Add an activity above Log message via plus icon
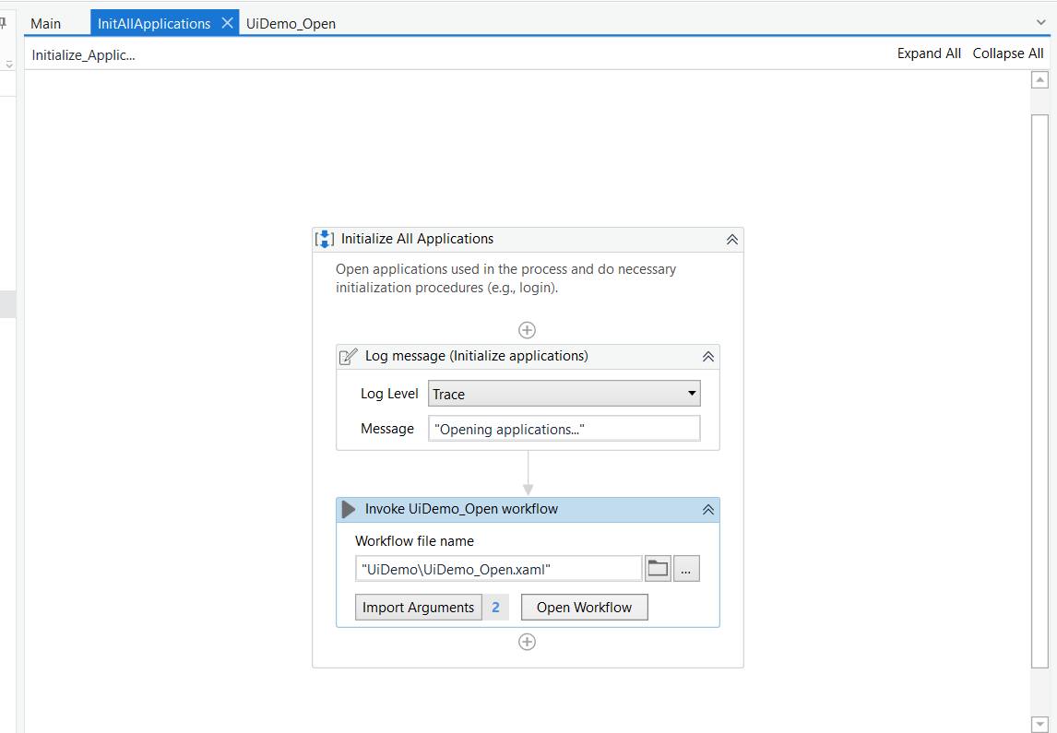The height and width of the screenshot is (733, 1057). [527, 329]
